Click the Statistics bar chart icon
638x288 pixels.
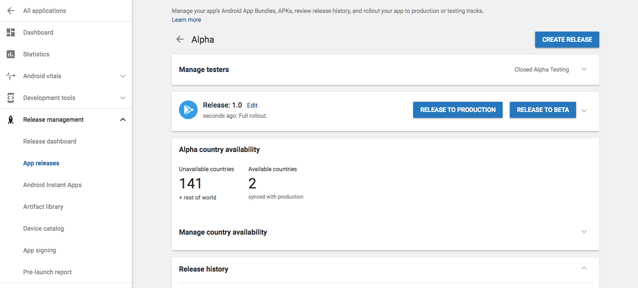(11, 54)
